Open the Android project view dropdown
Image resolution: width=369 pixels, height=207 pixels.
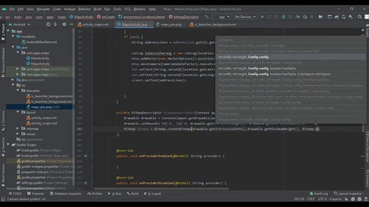click(19, 24)
